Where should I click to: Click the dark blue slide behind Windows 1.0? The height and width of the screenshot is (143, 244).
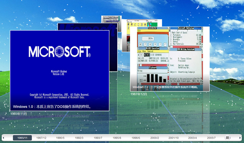[x=83, y=27]
